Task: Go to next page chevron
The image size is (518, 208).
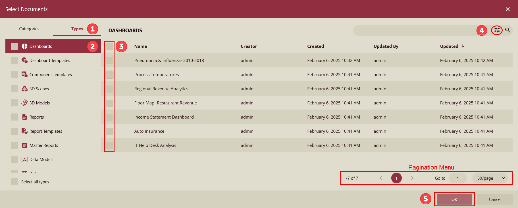Action: (x=412, y=178)
